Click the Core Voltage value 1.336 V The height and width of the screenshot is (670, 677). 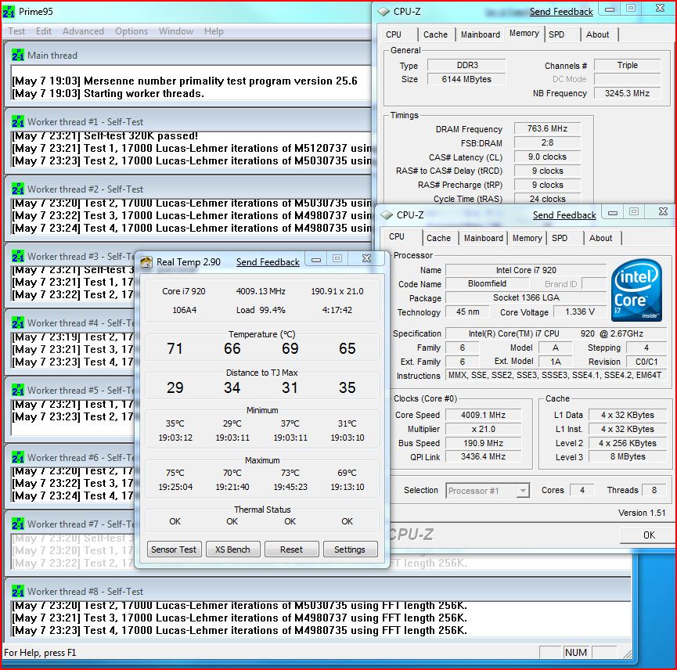[580, 312]
